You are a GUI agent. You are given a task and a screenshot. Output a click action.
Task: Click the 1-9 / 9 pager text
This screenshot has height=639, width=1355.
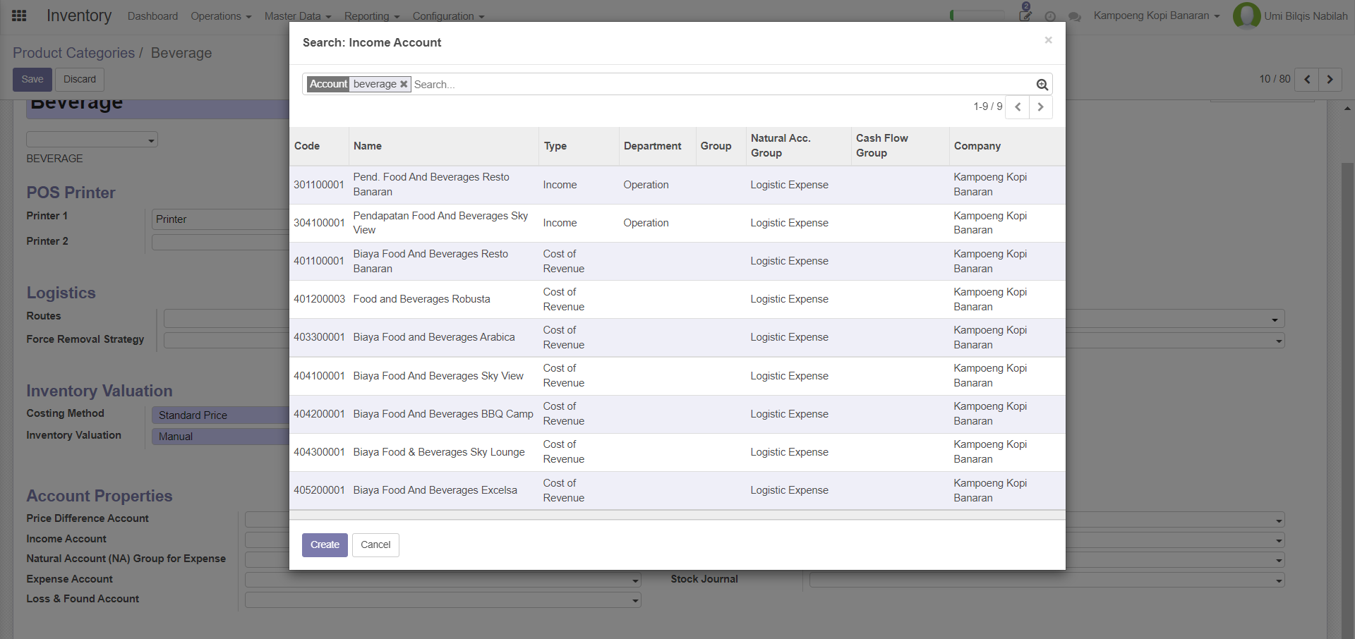987,107
